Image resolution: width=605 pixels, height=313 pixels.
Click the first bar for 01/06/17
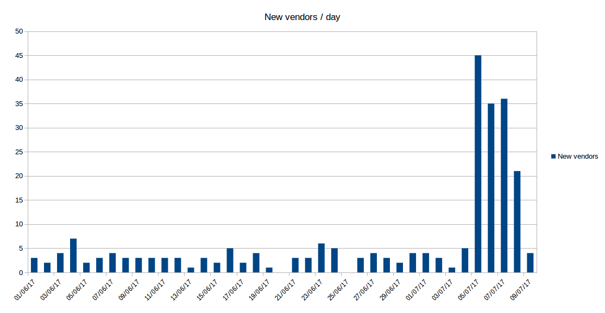tap(34, 265)
